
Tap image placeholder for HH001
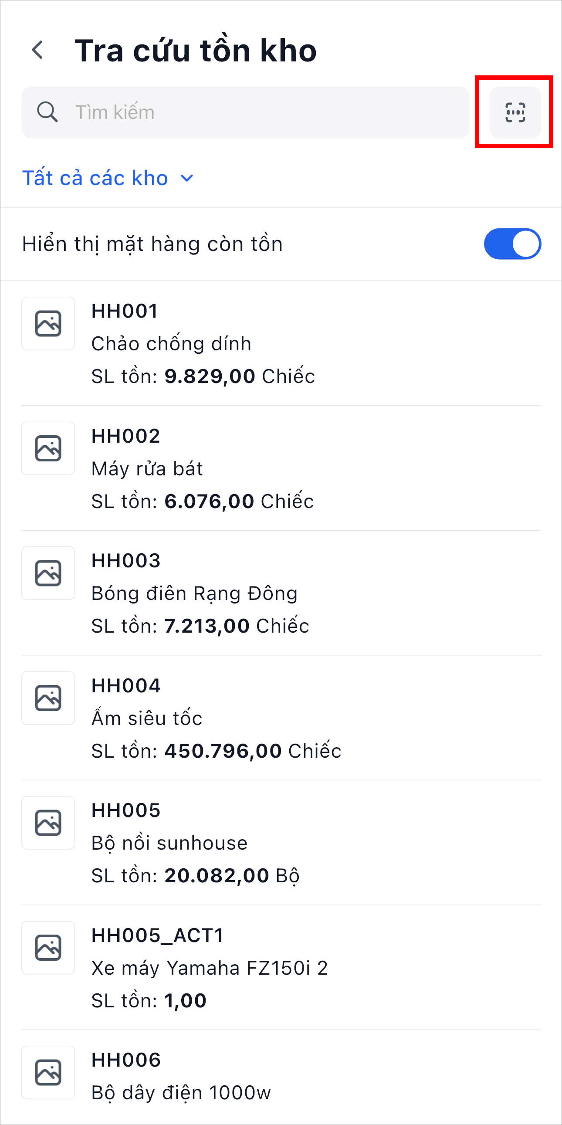coord(48,324)
